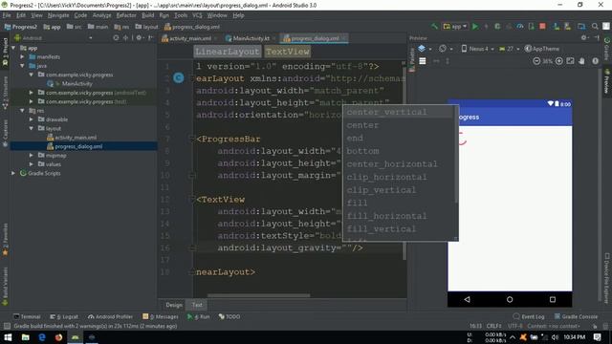Open the Build menu
The width and height of the screenshot is (612, 344).
(x=147, y=15)
